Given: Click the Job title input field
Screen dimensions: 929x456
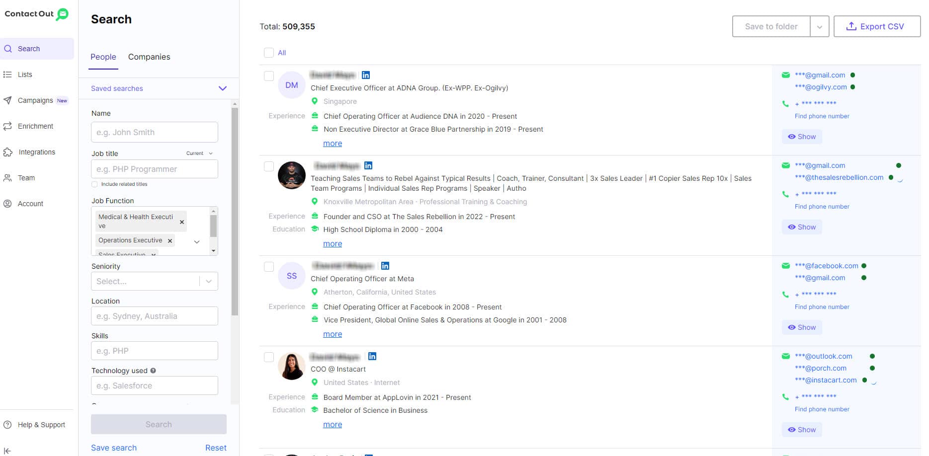Looking at the screenshot, I should (x=155, y=169).
